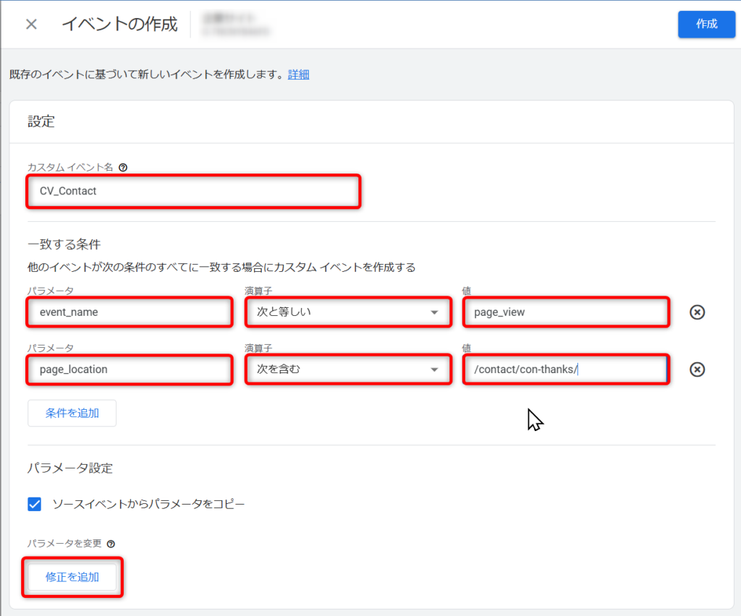
Task: Remove the event_name condition row
Action: pyautogui.click(x=697, y=312)
